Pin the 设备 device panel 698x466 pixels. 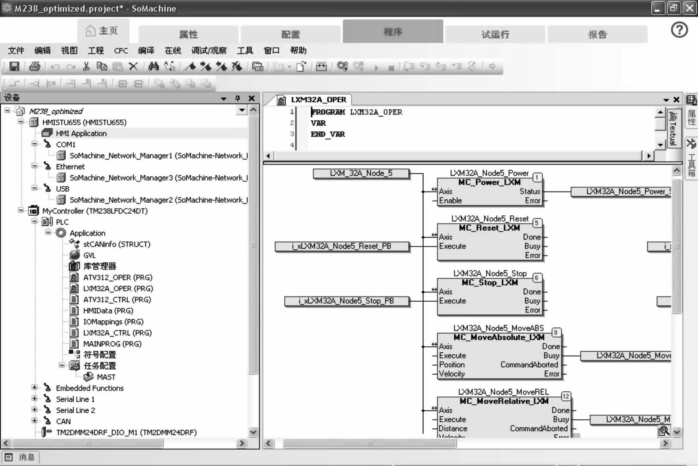237,98
